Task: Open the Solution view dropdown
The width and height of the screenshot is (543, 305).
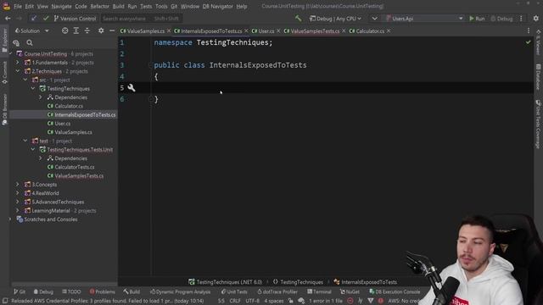Action: (x=32, y=31)
